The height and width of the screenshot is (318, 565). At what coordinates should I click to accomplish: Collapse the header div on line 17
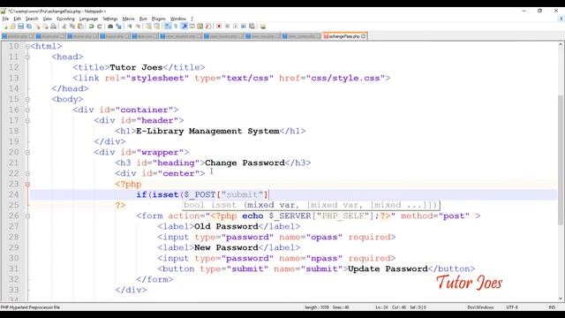coord(27,120)
